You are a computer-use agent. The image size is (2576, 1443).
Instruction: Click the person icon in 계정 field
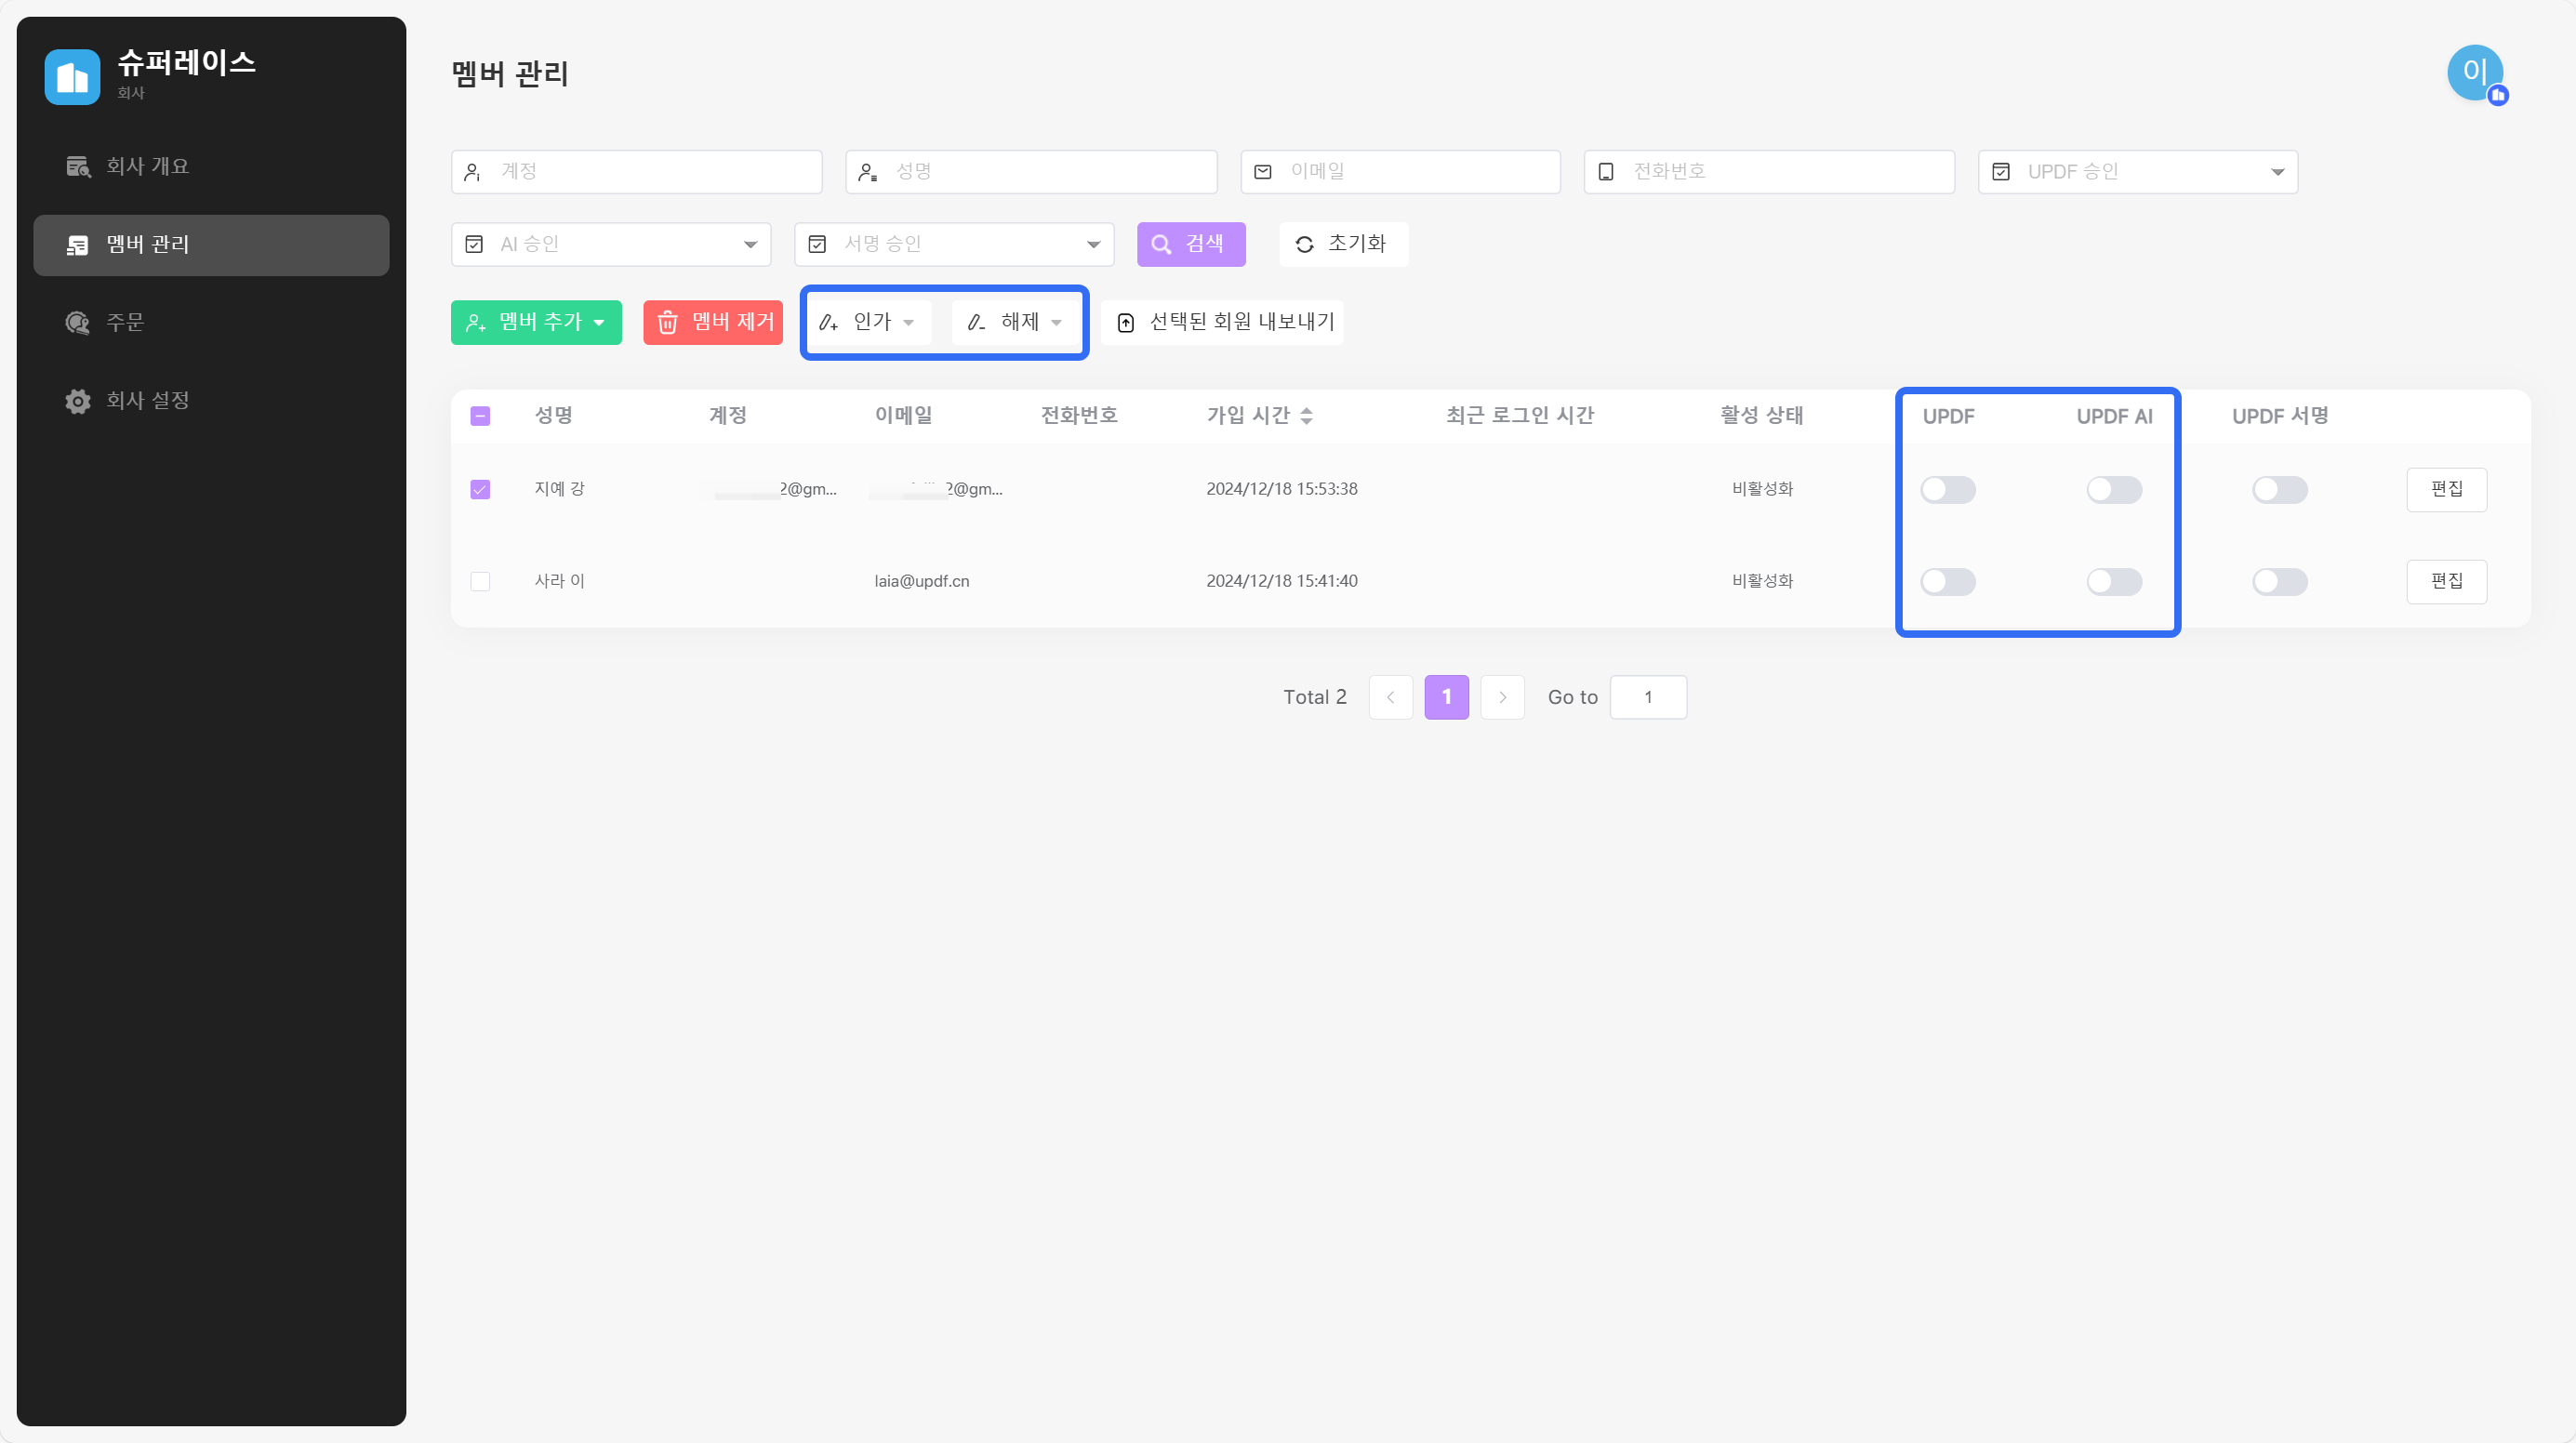pyautogui.click(x=473, y=172)
